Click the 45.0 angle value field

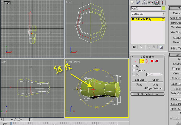(x=153, y=74)
